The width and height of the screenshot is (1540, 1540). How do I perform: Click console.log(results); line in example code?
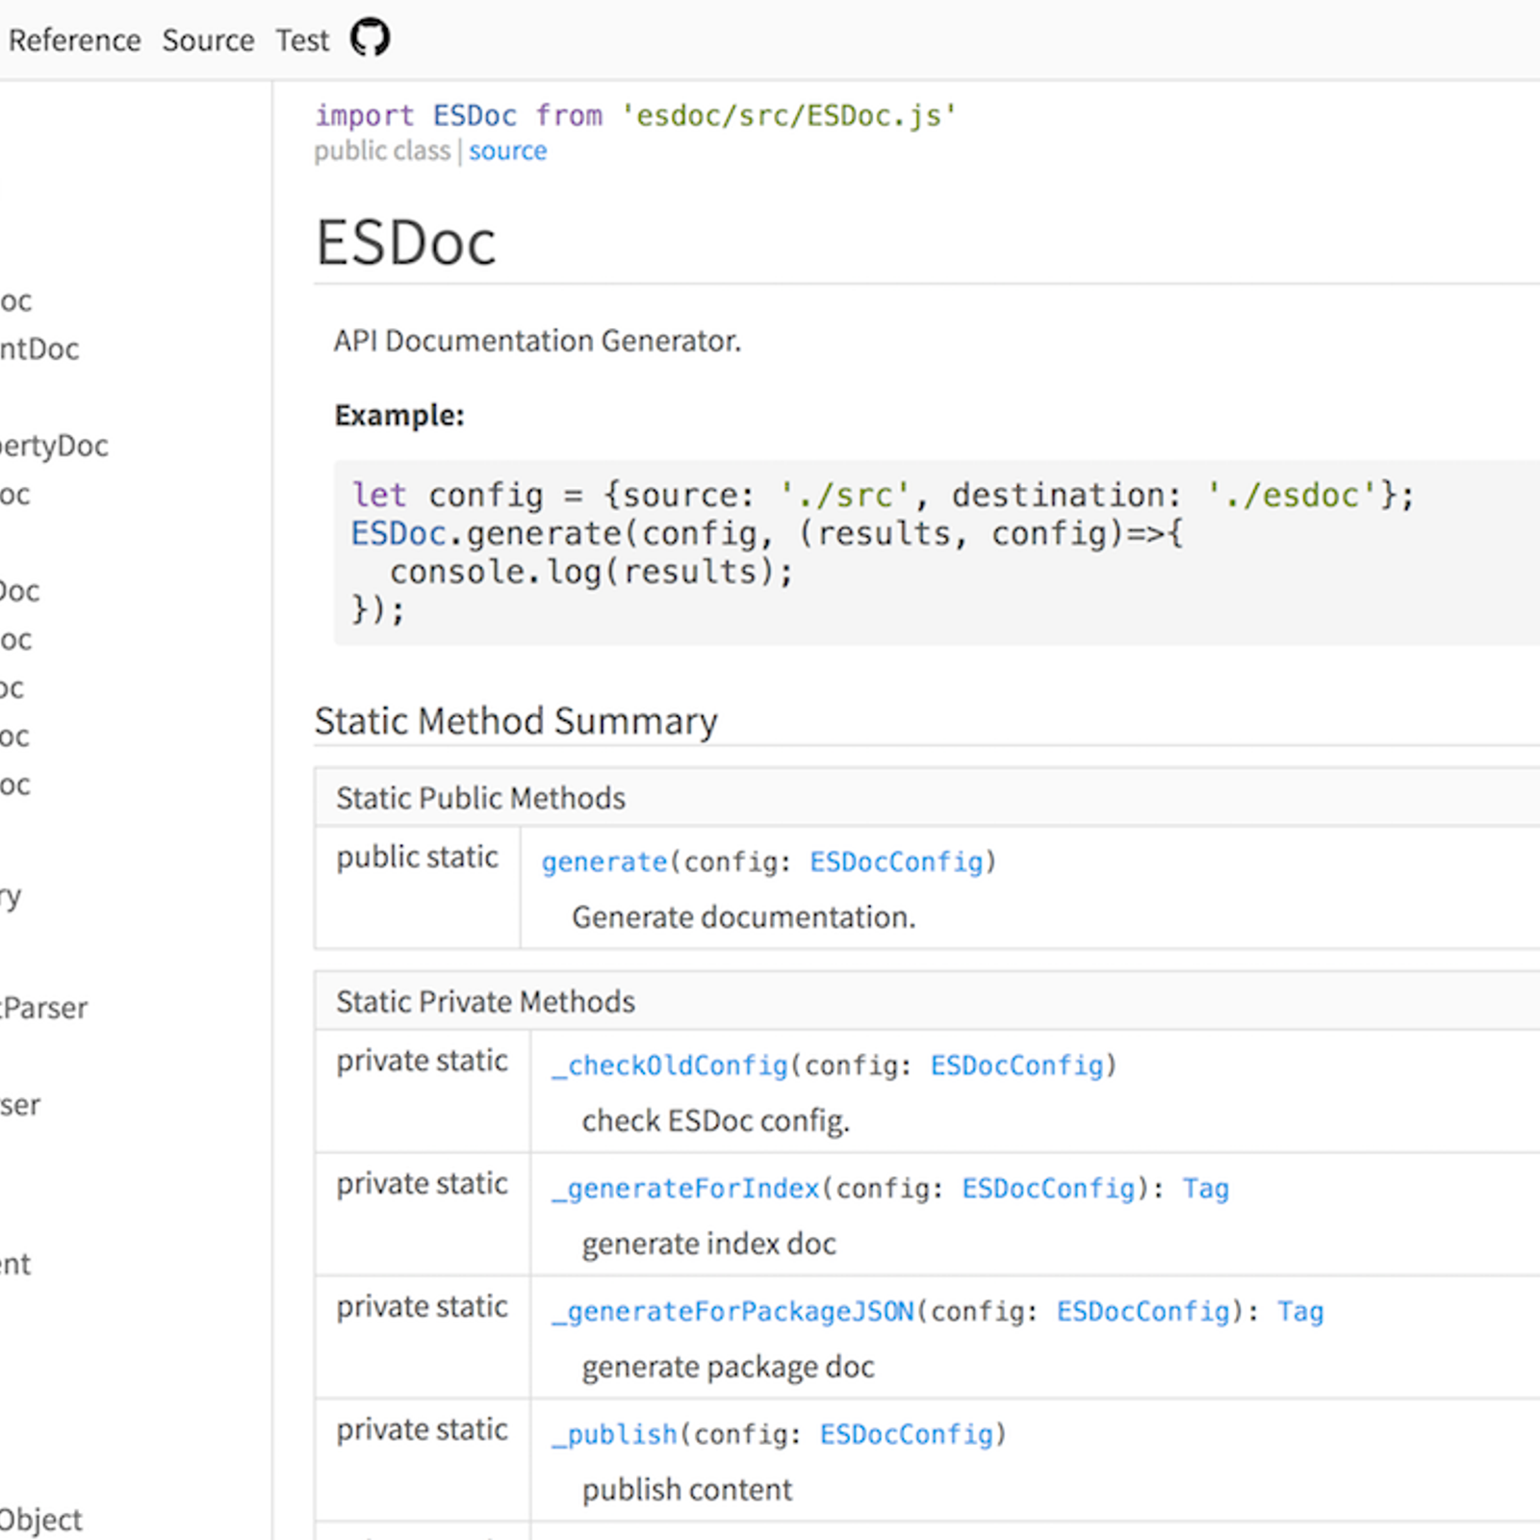[x=591, y=572]
